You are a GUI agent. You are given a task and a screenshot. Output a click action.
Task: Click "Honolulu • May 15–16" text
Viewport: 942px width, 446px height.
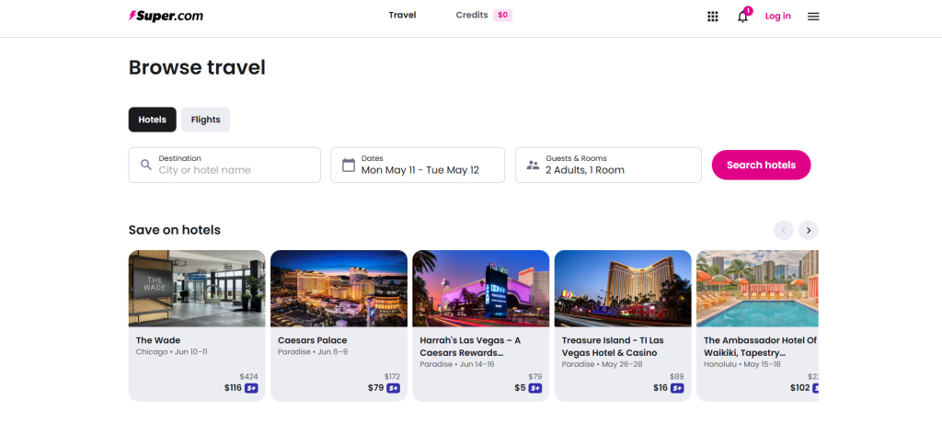[742, 364]
